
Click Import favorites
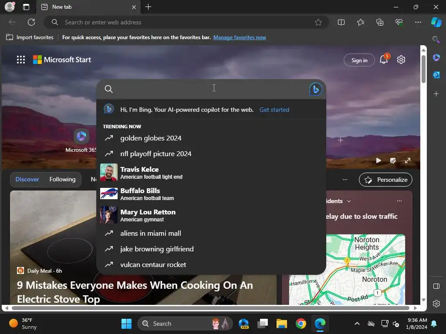30,37
